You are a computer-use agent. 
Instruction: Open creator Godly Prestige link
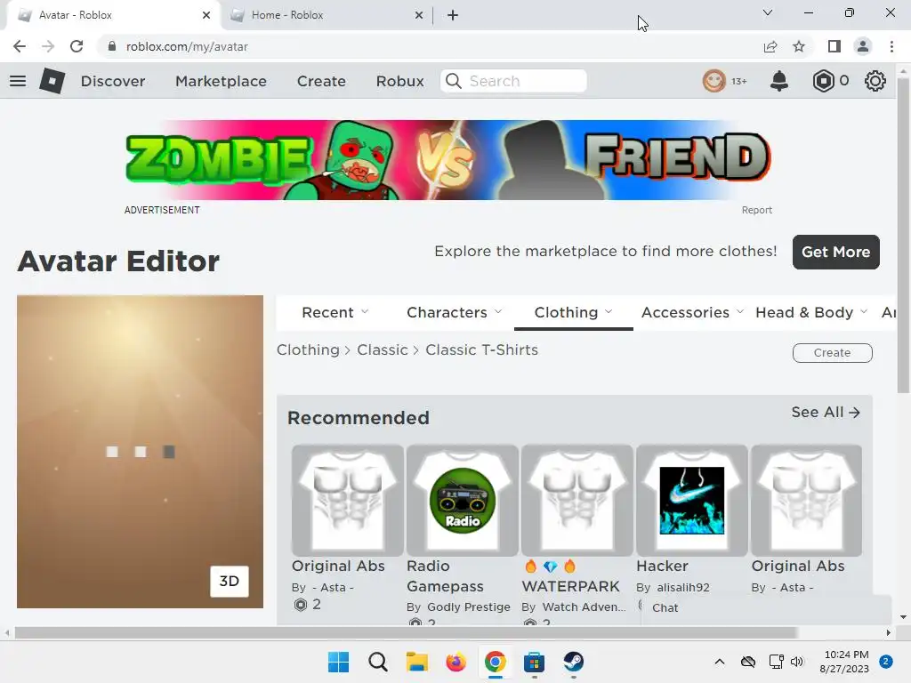click(468, 607)
